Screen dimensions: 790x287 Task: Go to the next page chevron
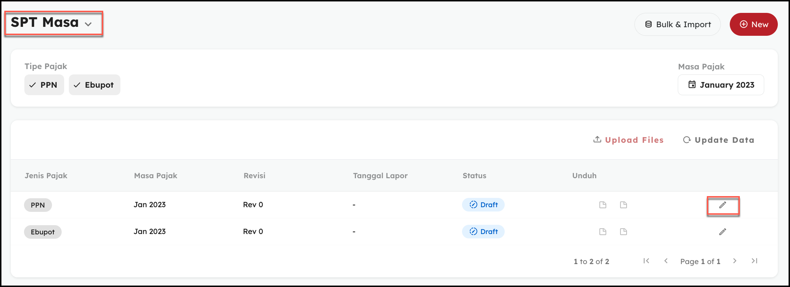[x=735, y=261]
